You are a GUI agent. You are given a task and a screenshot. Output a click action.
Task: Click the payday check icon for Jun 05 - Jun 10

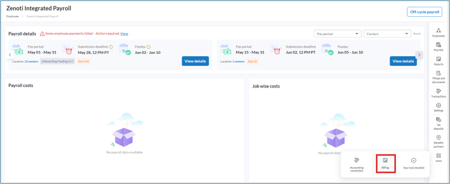click(328, 49)
